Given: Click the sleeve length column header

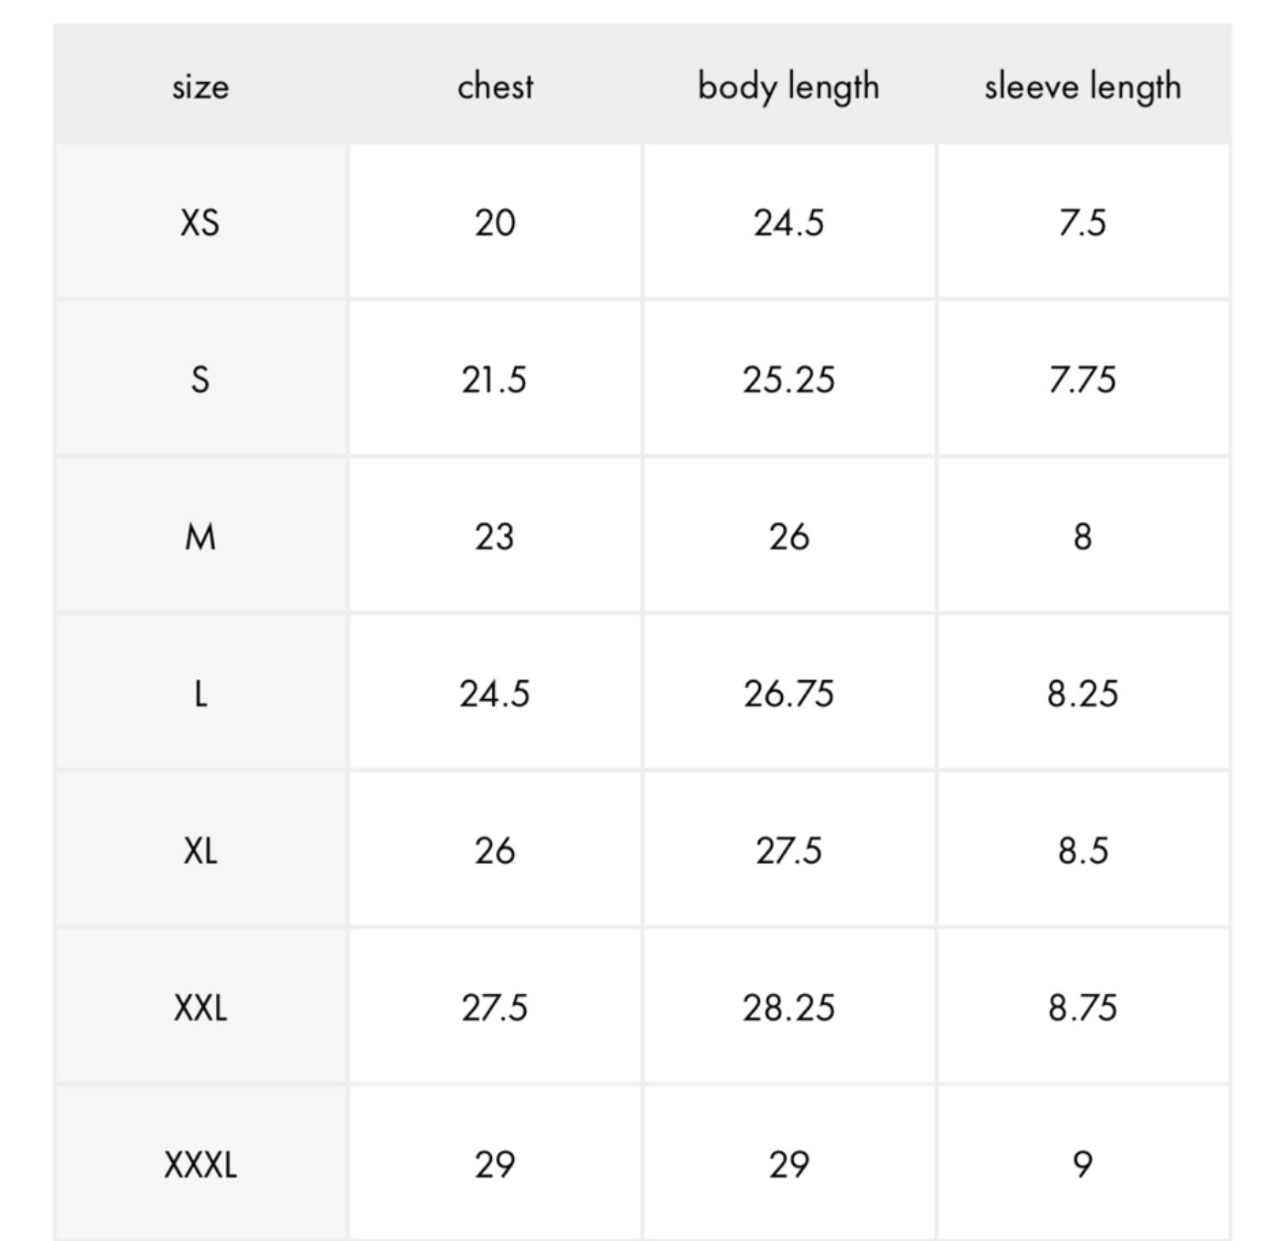Looking at the screenshot, I should pyautogui.click(x=1083, y=87).
